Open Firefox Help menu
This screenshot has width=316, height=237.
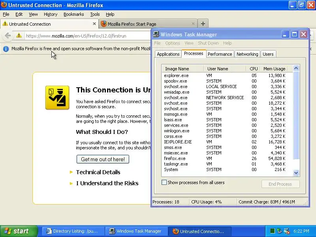110,14
